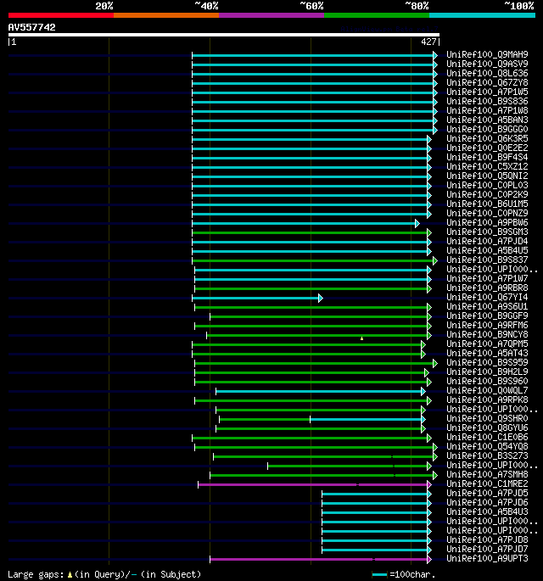Open hit UniRef100_Q67ZY8
543x581 pixels.
[487, 82]
